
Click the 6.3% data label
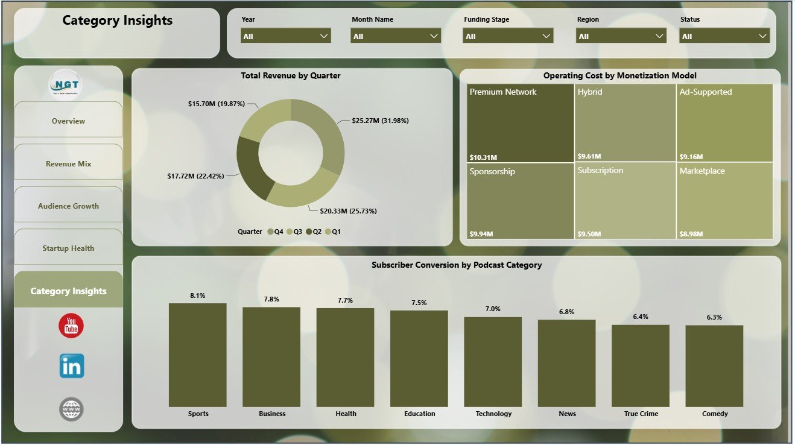(x=714, y=317)
